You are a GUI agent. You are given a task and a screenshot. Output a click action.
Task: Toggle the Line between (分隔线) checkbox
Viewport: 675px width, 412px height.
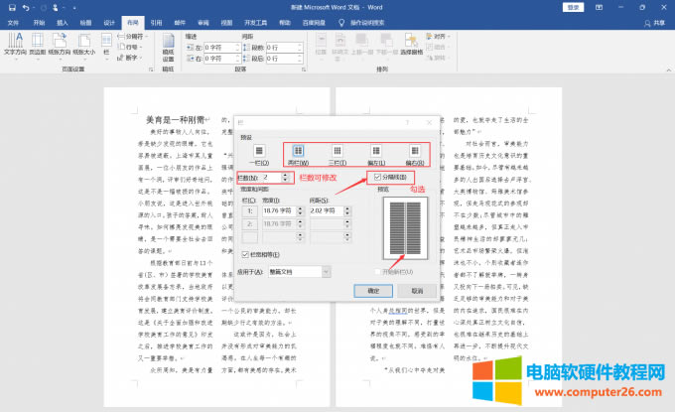377,177
